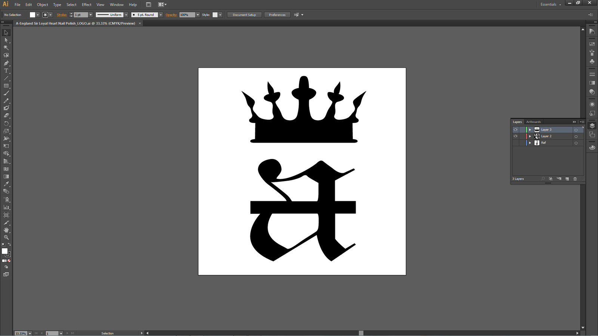
Task: Select the Hand tool
Action: coord(6,230)
